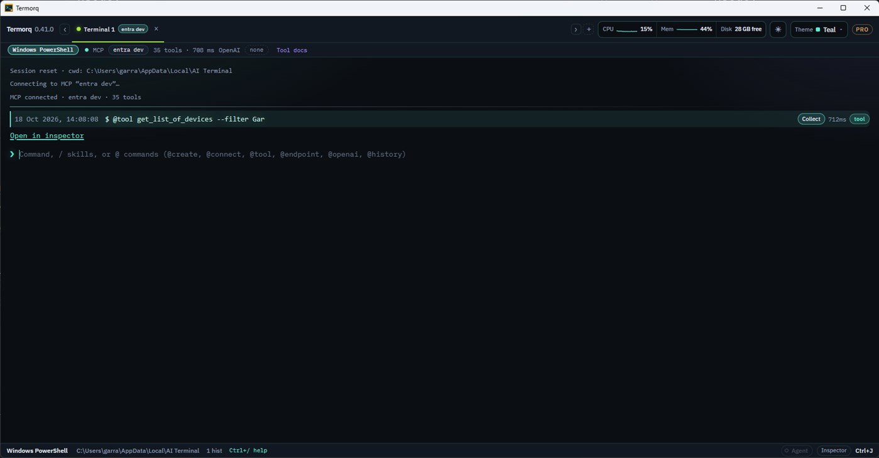Open the Open in inspector link
This screenshot has width=879, height=458.
tap(46, 136)
